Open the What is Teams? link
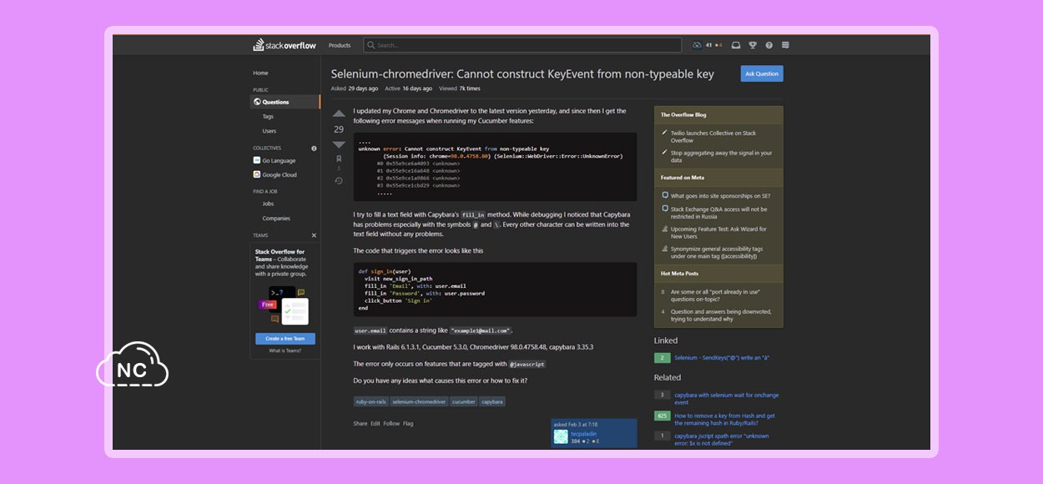1043x484 pixels. pos(285,350)
